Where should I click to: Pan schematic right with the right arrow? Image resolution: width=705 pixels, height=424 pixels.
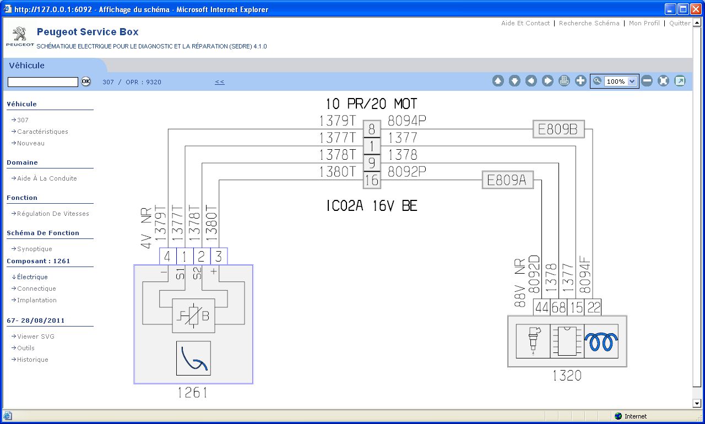click(547, 81)
